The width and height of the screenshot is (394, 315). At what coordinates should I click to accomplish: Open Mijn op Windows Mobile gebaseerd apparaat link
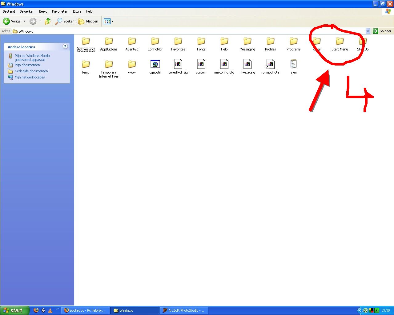(32, 58)
